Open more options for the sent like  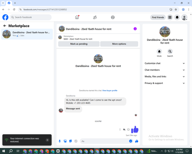point(120,129)
